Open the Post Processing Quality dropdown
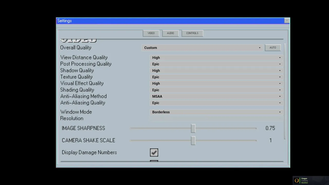Image resolution: width=329 pixels, height=185 pixels. coord(216,64)
